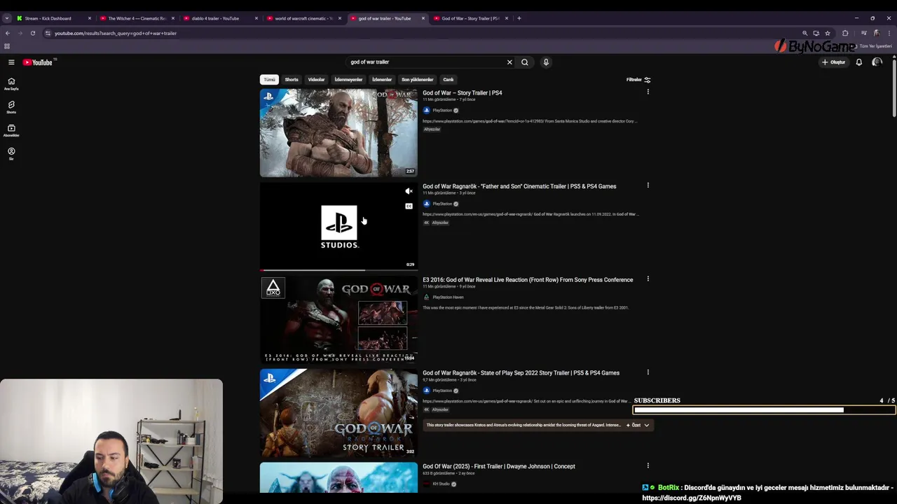The image size is (897, 504).
Task: Open options menu for State of Play Story Trailer
Action: 648,372
